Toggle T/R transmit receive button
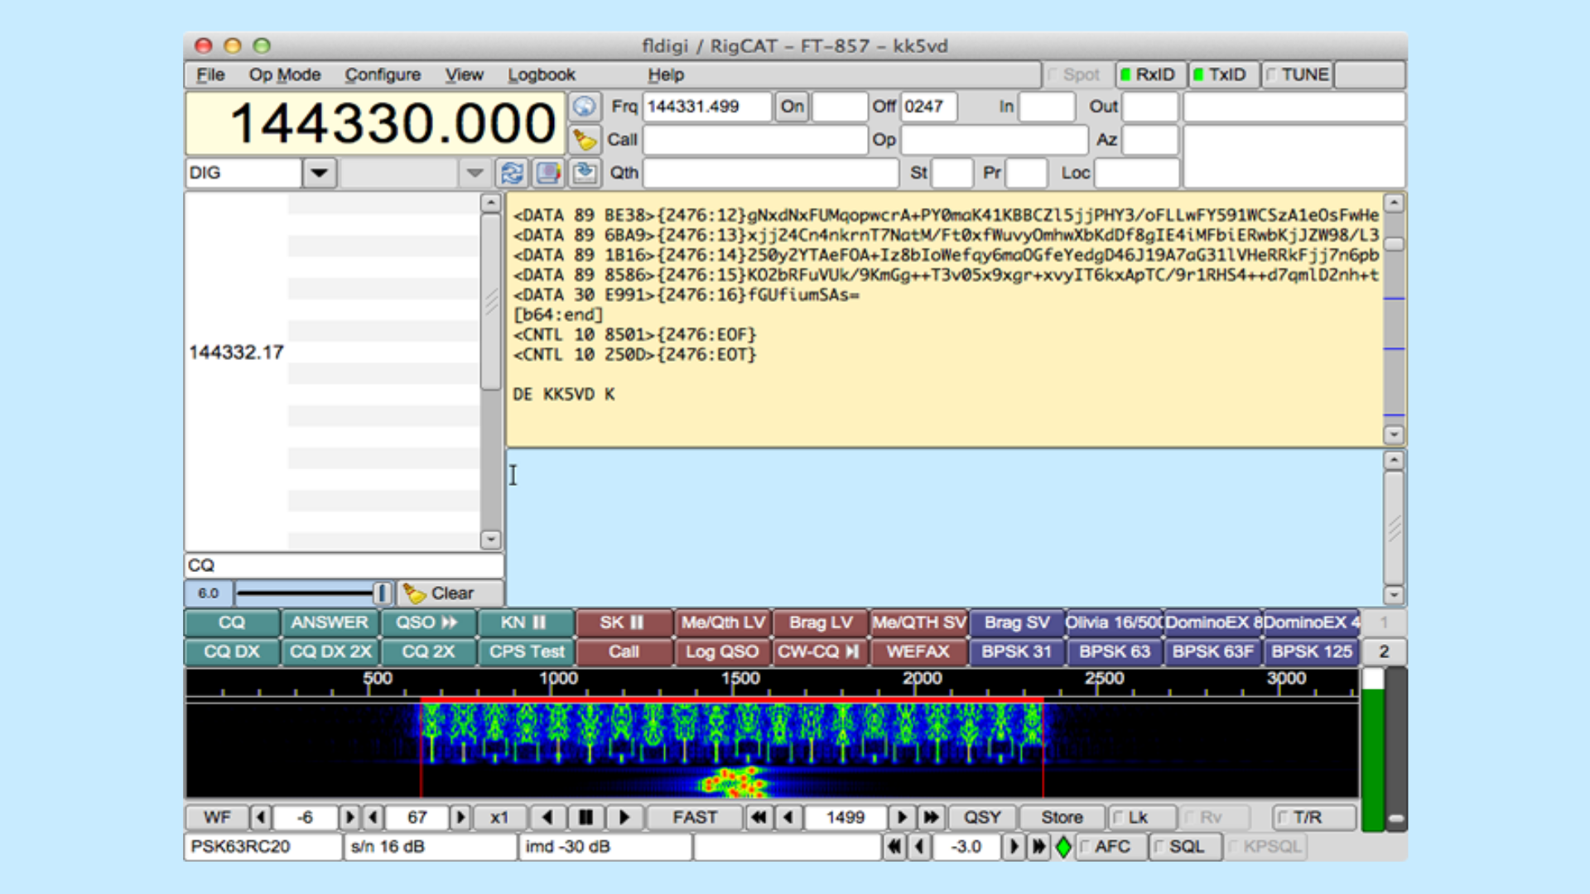Viewport: 1590px width, 894px height. [x=1314, y=818]
